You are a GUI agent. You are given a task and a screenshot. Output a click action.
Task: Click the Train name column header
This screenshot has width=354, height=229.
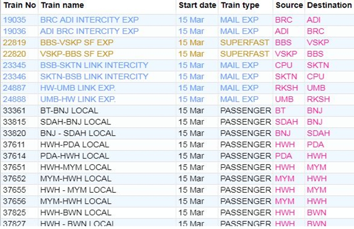62,5
